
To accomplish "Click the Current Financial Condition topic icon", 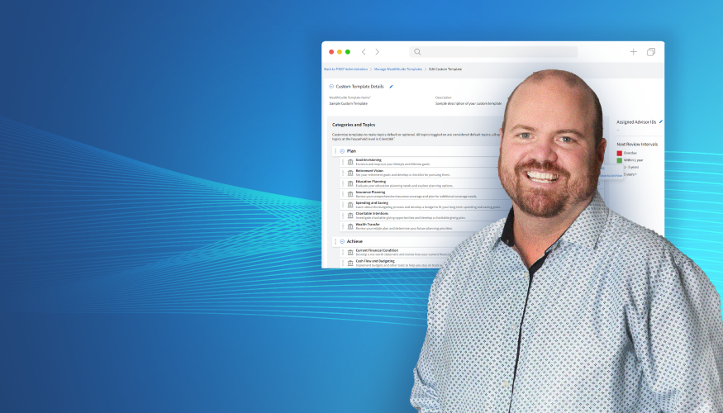I will click(350, 252).
